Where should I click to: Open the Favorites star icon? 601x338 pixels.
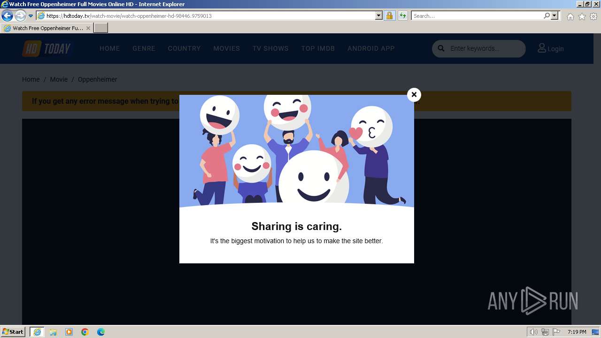point(582,16)
